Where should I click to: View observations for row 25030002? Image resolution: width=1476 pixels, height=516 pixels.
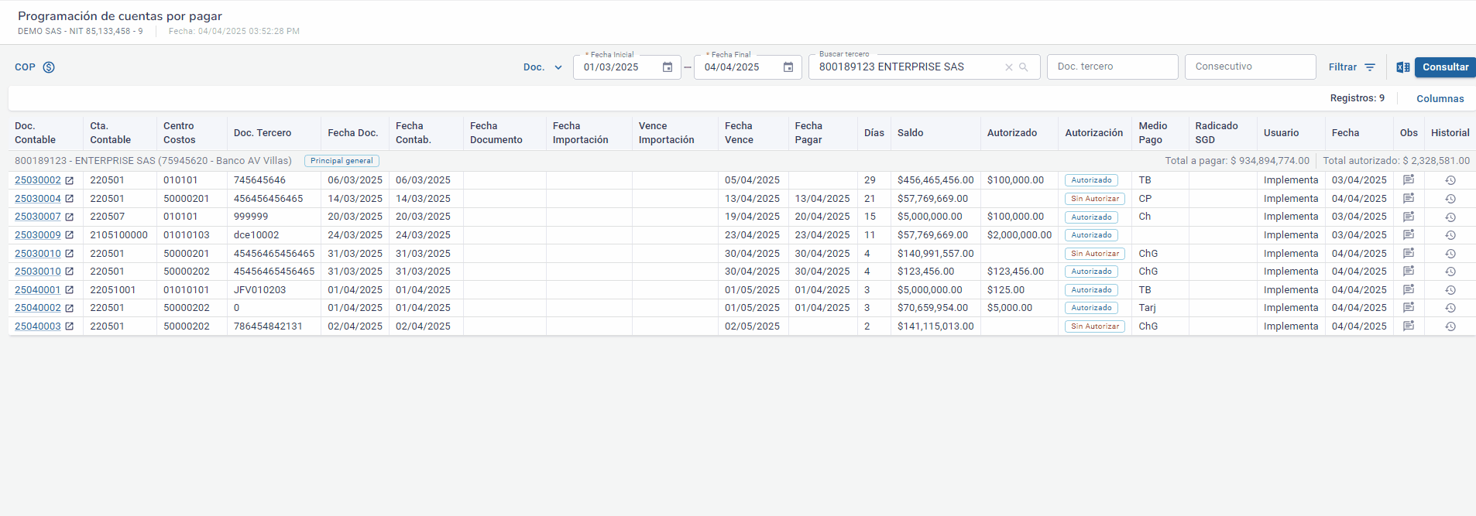point(1409,180)
